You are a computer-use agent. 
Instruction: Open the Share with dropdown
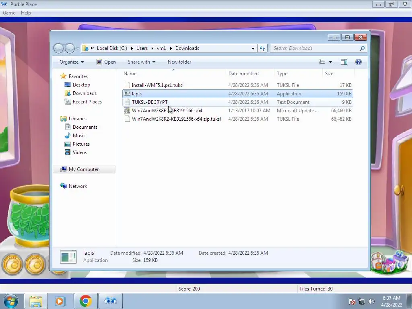pos(141,62)
